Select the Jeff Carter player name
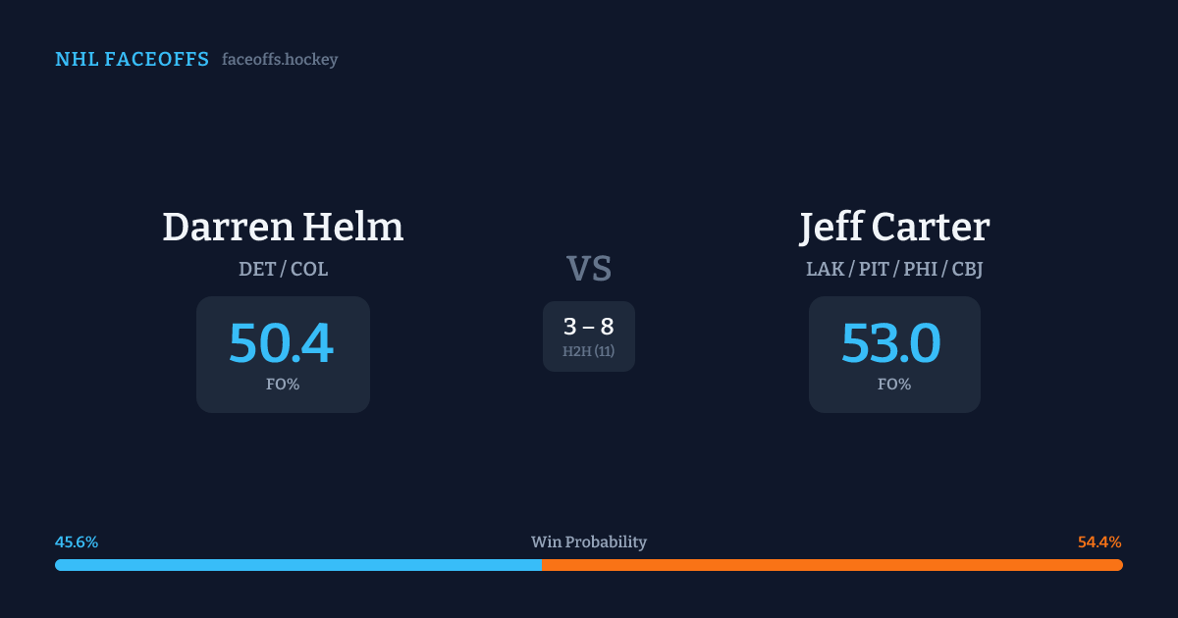The width and height of the screenshot is (1178, 618). click(894, 227)
